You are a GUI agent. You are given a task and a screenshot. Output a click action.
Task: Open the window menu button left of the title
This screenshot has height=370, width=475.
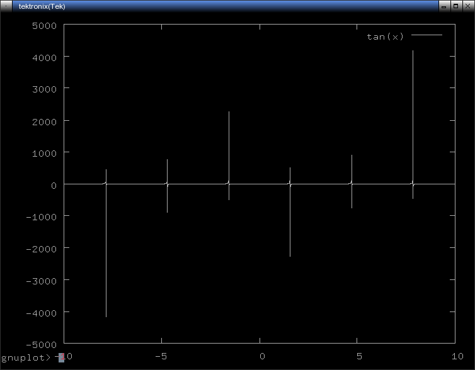click(x=6, y=6)
